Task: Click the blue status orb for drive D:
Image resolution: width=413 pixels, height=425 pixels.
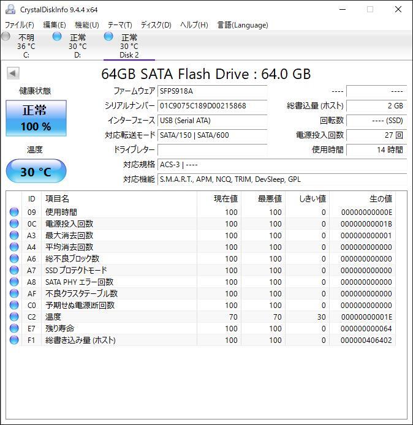Action: (x=58, y=37)
